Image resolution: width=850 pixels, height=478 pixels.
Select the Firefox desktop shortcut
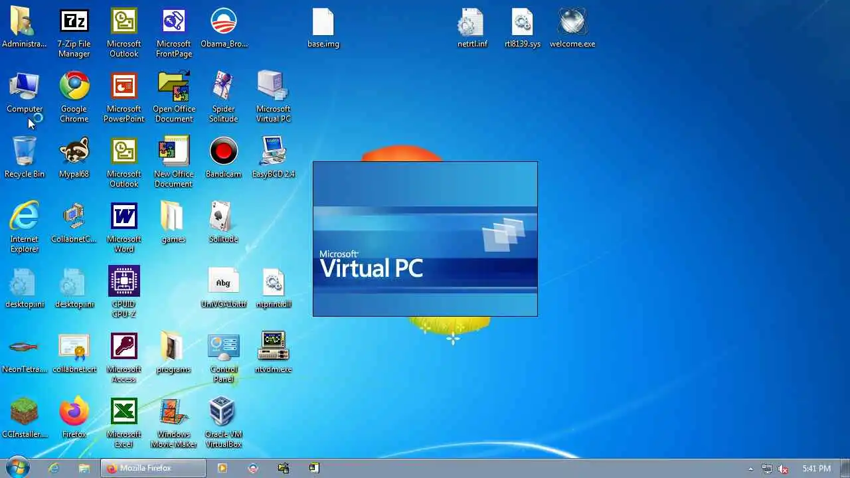pyautogui.click(x=74, y=418)
